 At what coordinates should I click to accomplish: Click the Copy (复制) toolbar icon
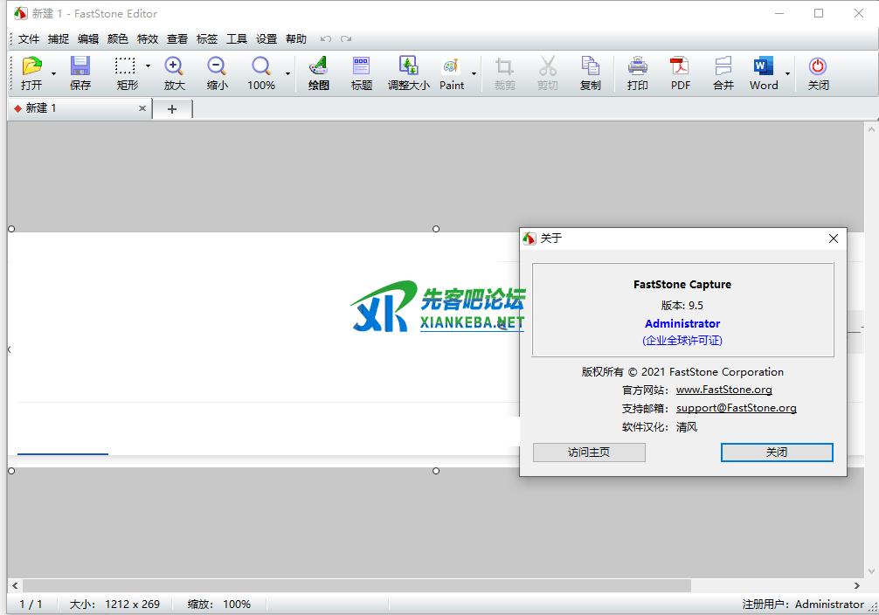590,73
